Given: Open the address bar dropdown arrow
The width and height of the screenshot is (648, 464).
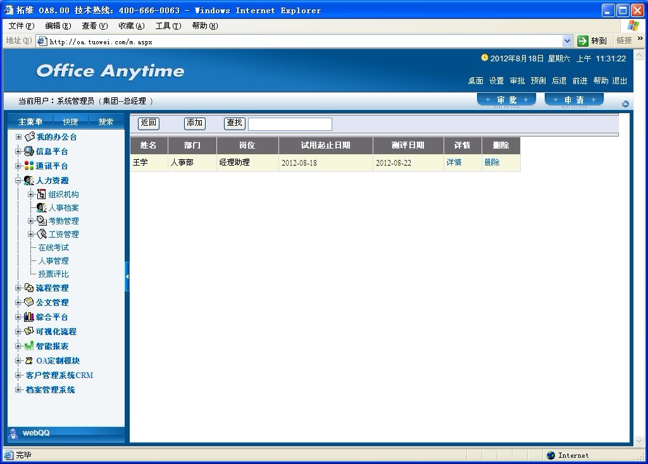Looking at the screenshot, I should pyautogui.click(x=567, y=41).
